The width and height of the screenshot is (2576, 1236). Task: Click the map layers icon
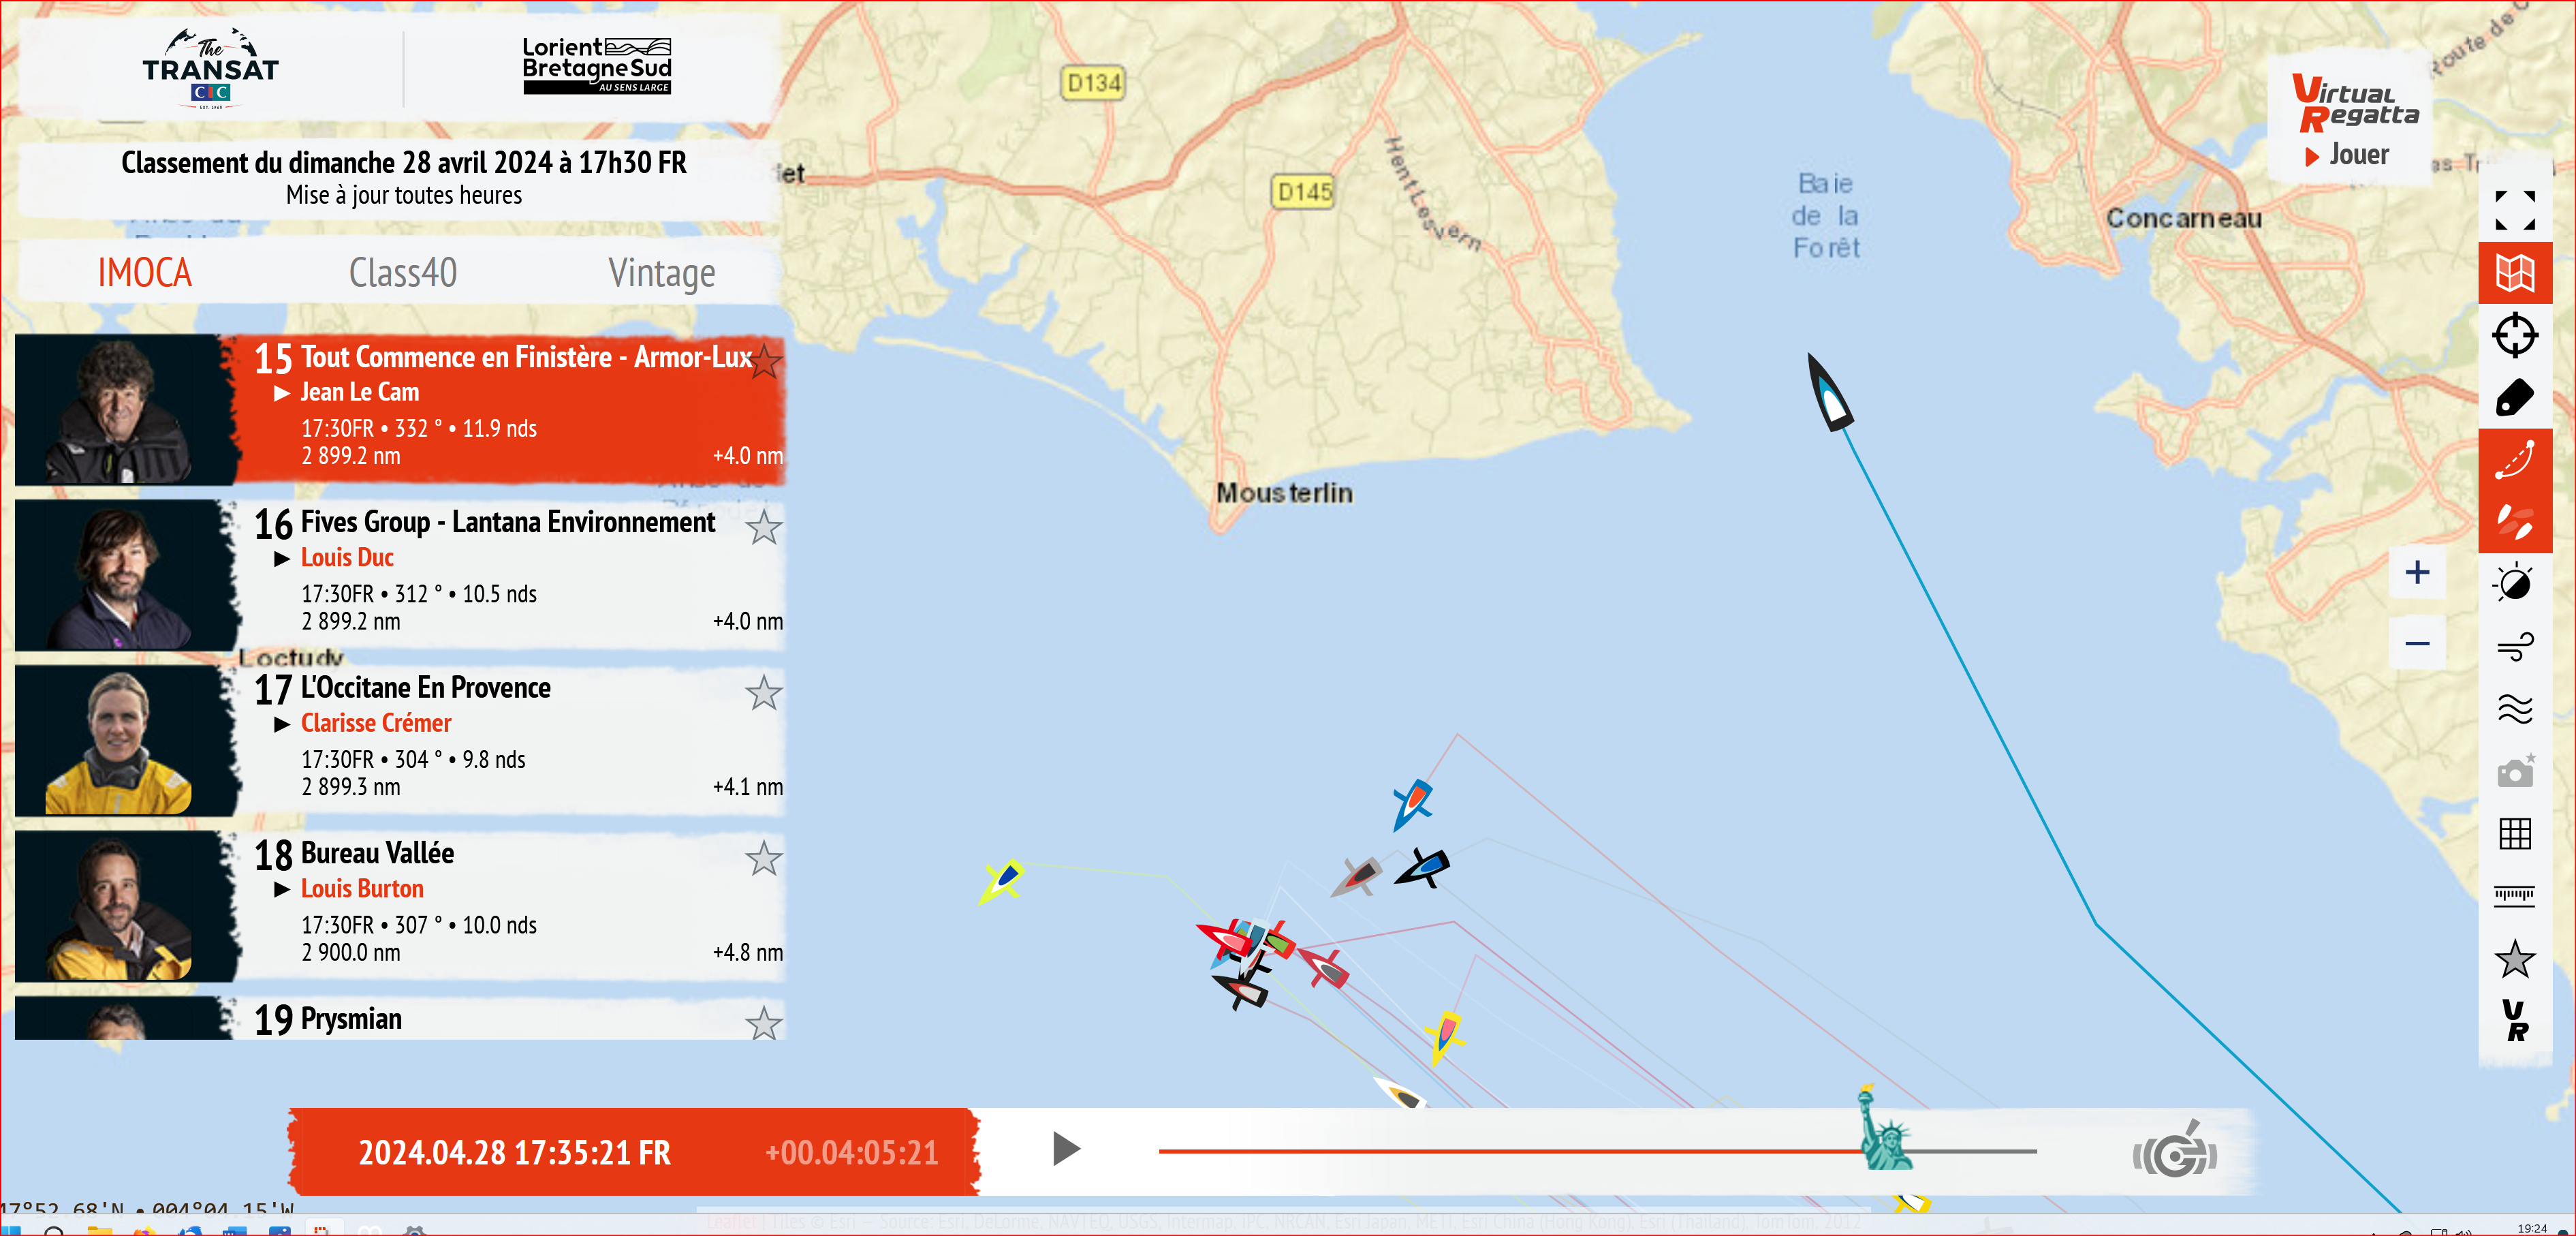click(2514, 273)
